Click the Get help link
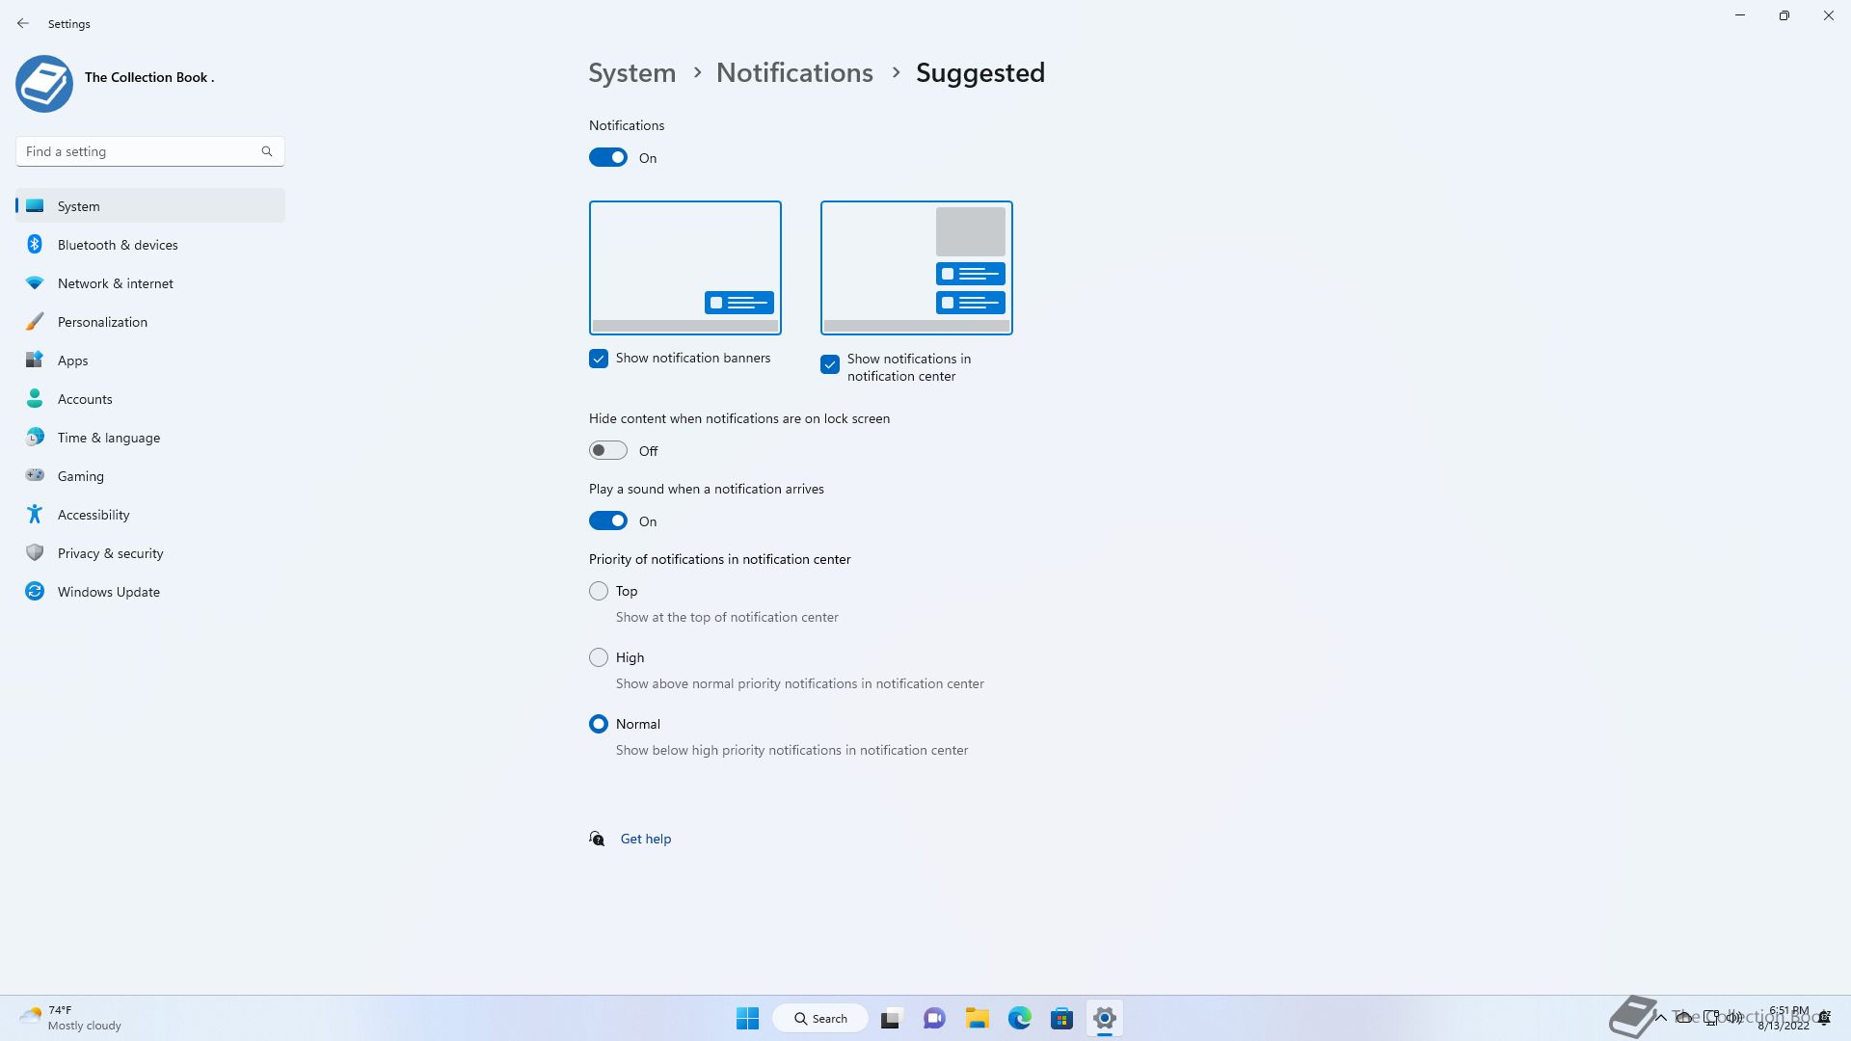Image resolution: width=1851 pixels, height=1041 pixels. [x=645, y=839]
